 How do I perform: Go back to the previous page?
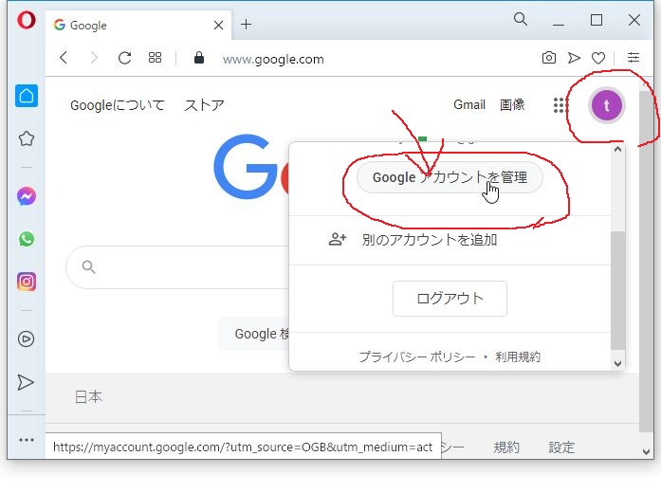pyautogui.click(x=64, y=58)
